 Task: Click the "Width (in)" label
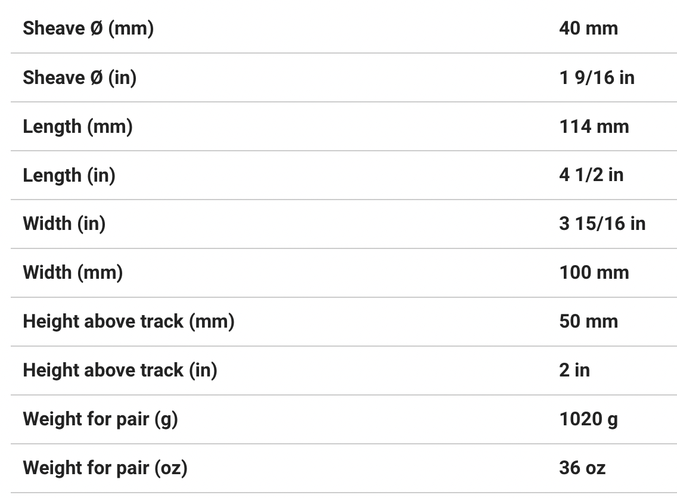(x=64, y=224)
